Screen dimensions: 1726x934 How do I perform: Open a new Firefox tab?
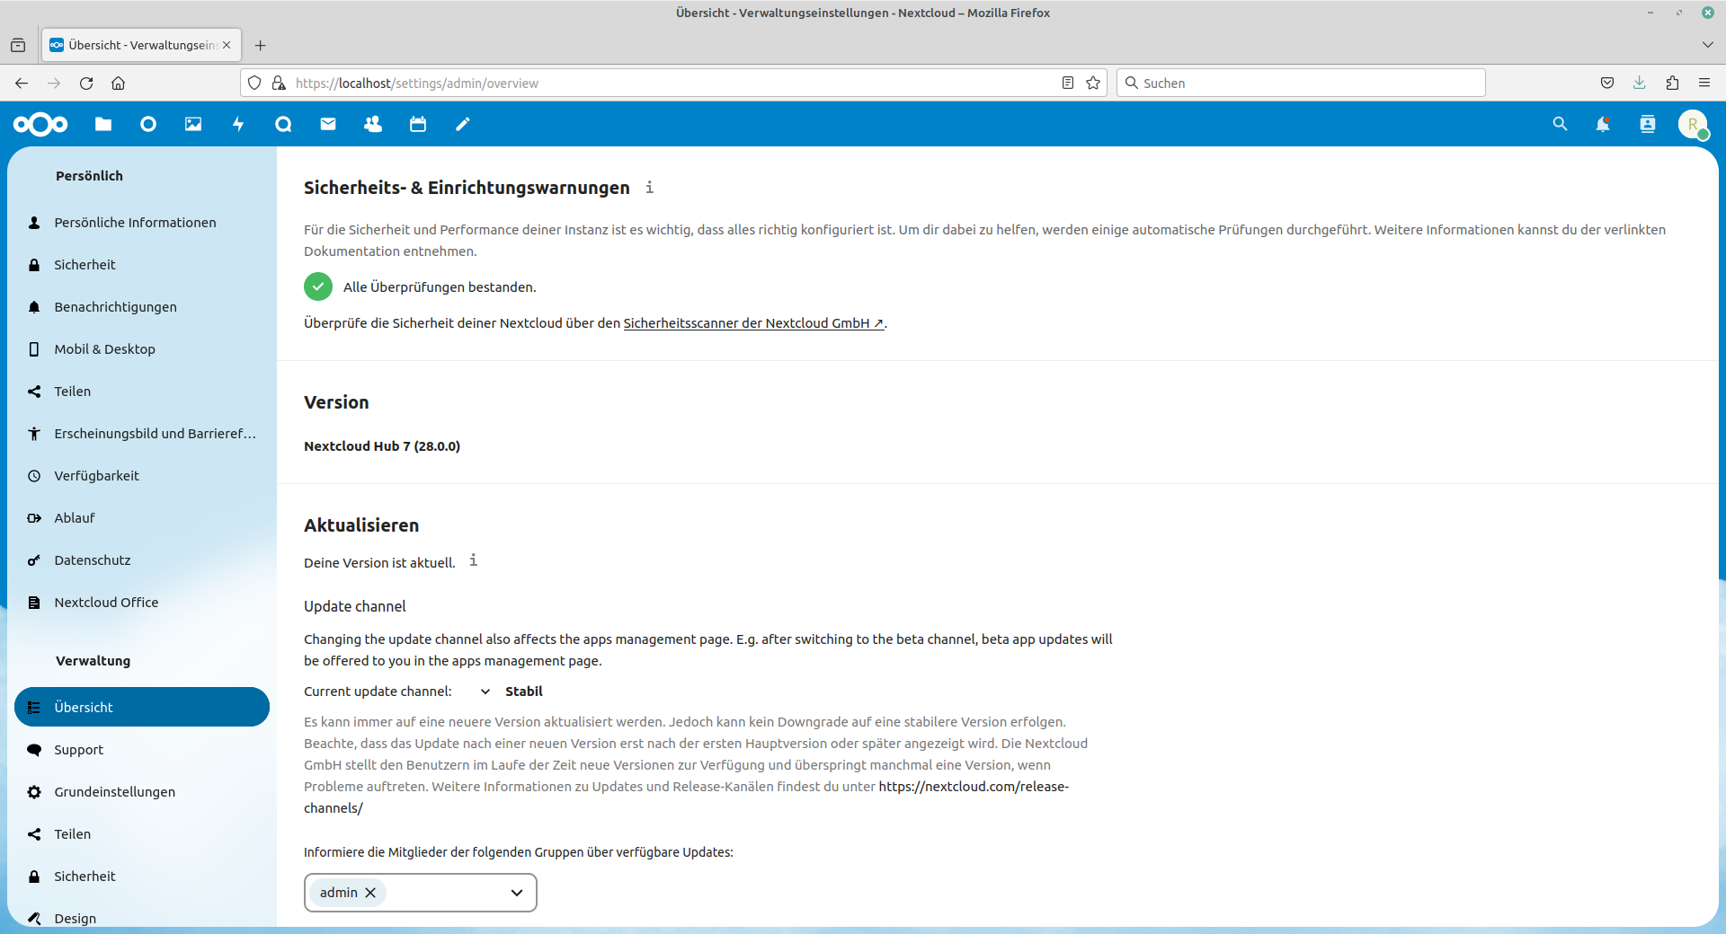[x=260, y=45]
